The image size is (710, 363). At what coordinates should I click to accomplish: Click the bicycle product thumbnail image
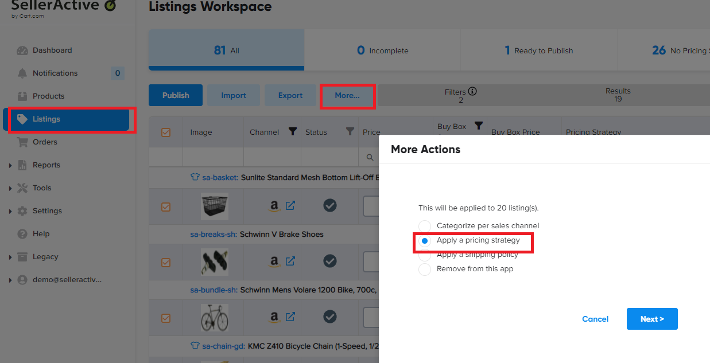215,317
